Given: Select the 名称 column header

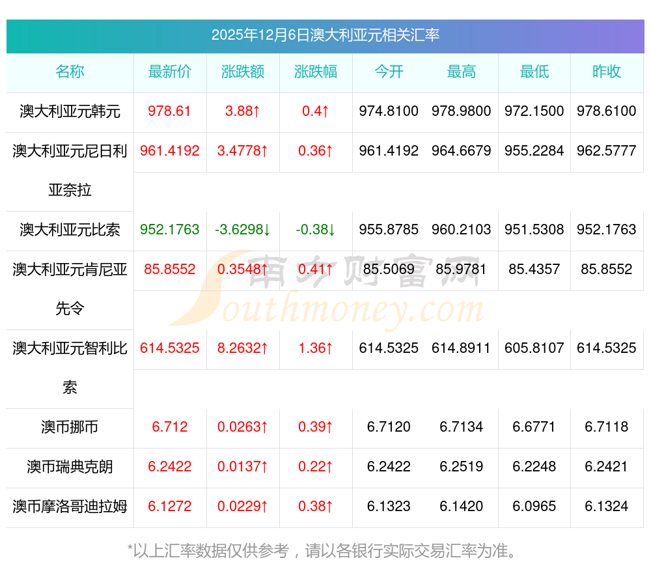Looking at the screenshot, I should coord(70,72).
